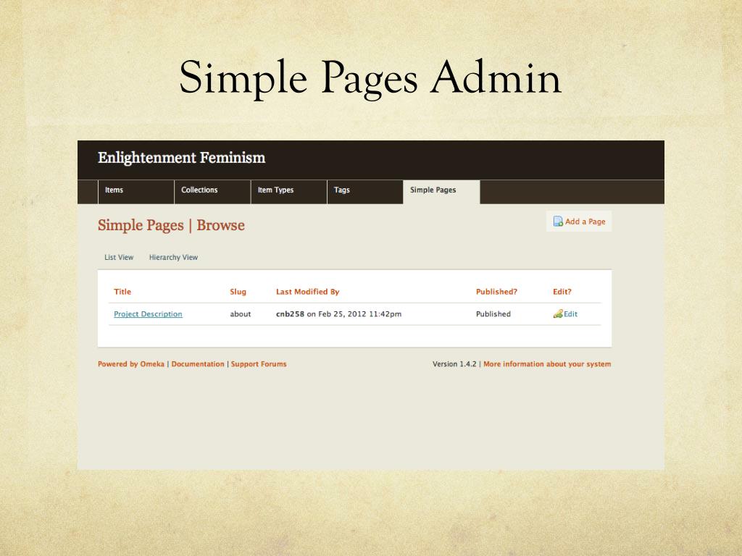Click the Published status cell
The width and height of the screenshot is (742, 556).
tap(493, 314)
